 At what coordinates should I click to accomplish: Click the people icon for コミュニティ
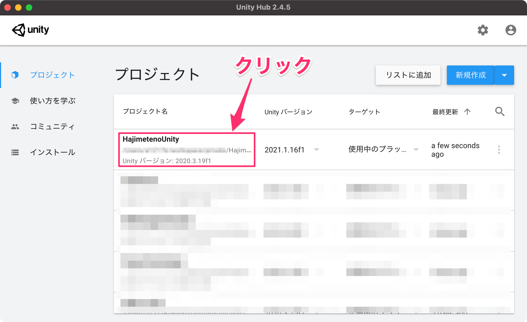point(15,126)
